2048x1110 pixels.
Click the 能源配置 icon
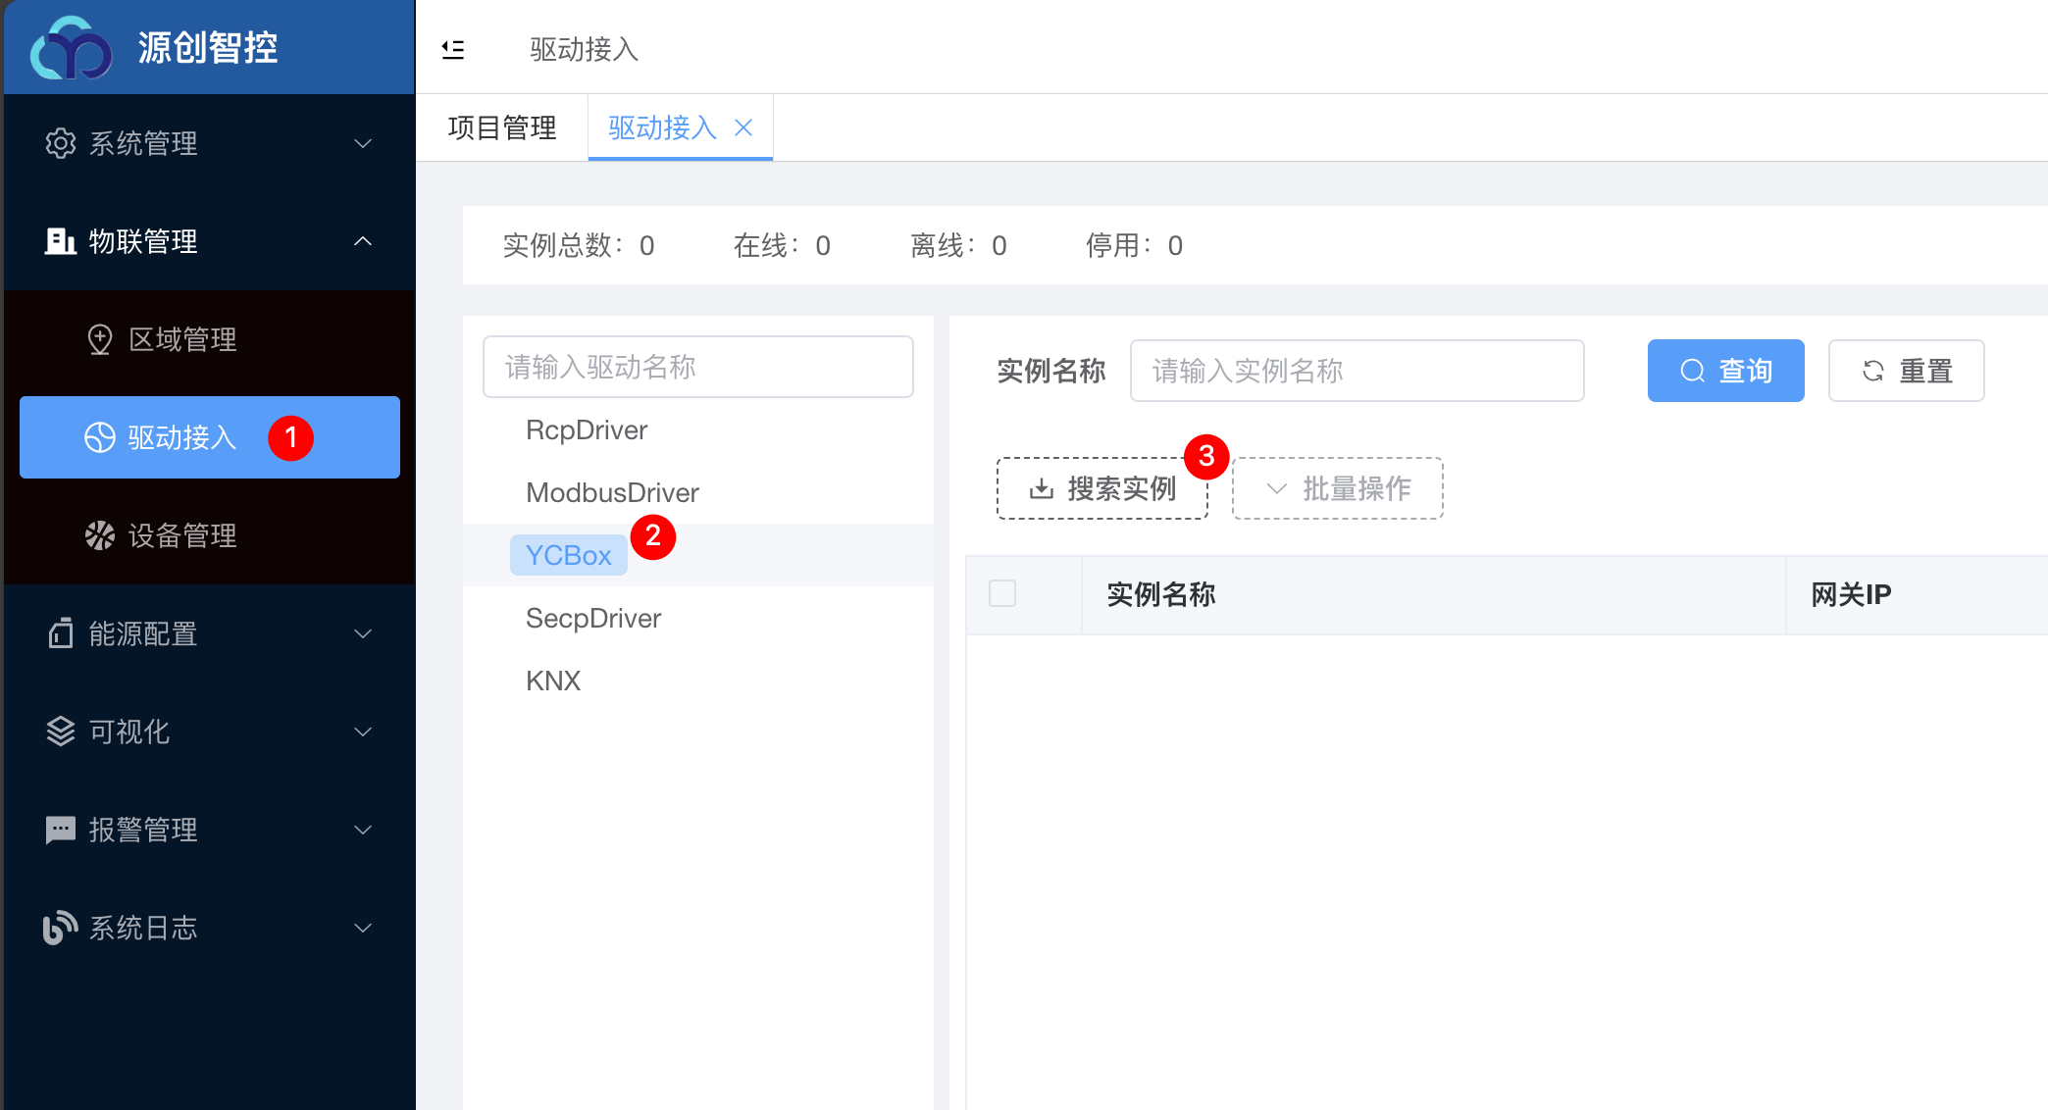pos(61,633)
